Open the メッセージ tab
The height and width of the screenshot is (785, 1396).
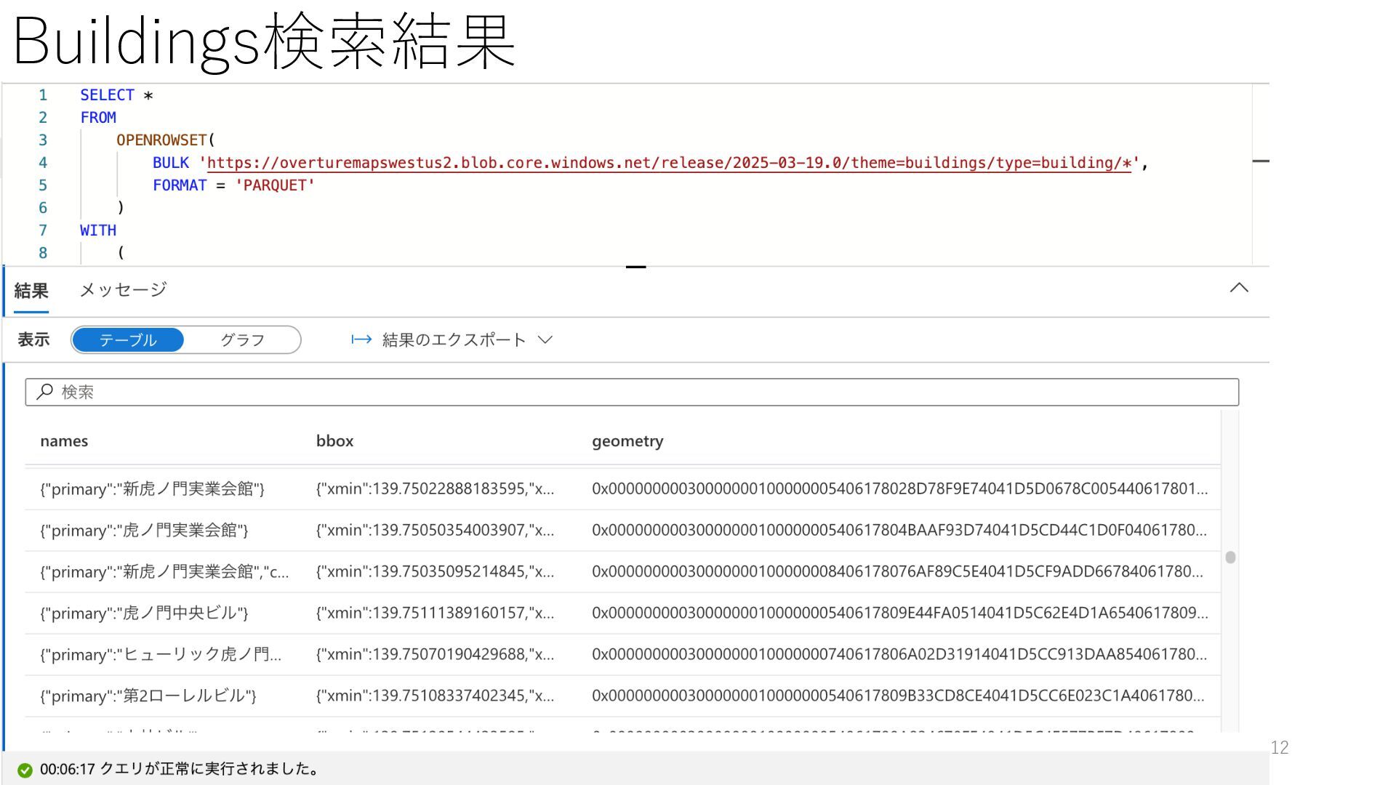click(x=123, y=290)
